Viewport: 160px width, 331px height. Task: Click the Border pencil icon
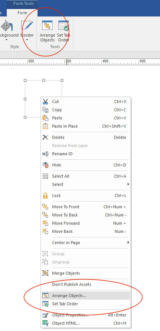pos(27,25)
